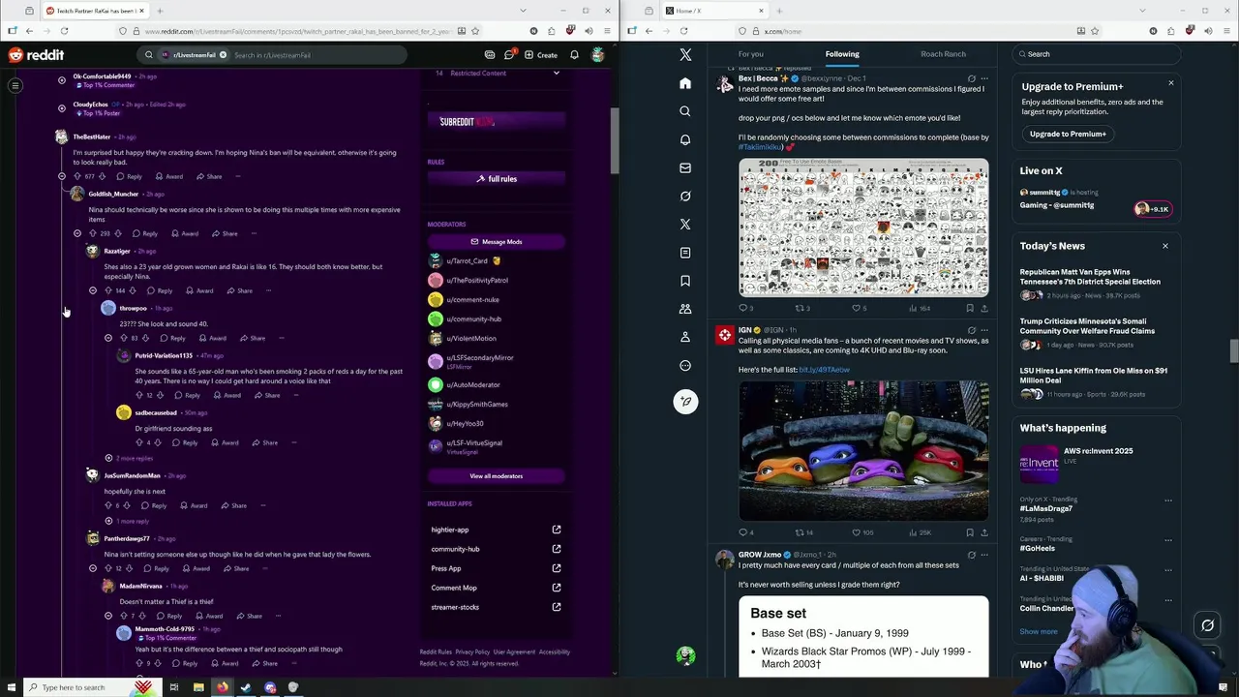Focus the Reddit search field
The image size is (1239, 697).
pyautogui.click(x=315, y=55)
